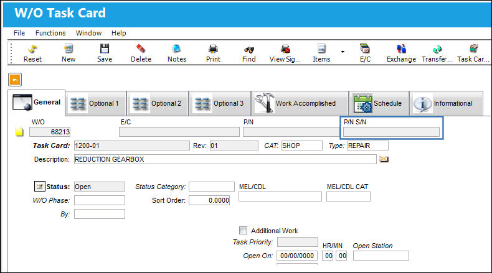Enable the Additional Work checkbox
492x273 pixels.
243,231
